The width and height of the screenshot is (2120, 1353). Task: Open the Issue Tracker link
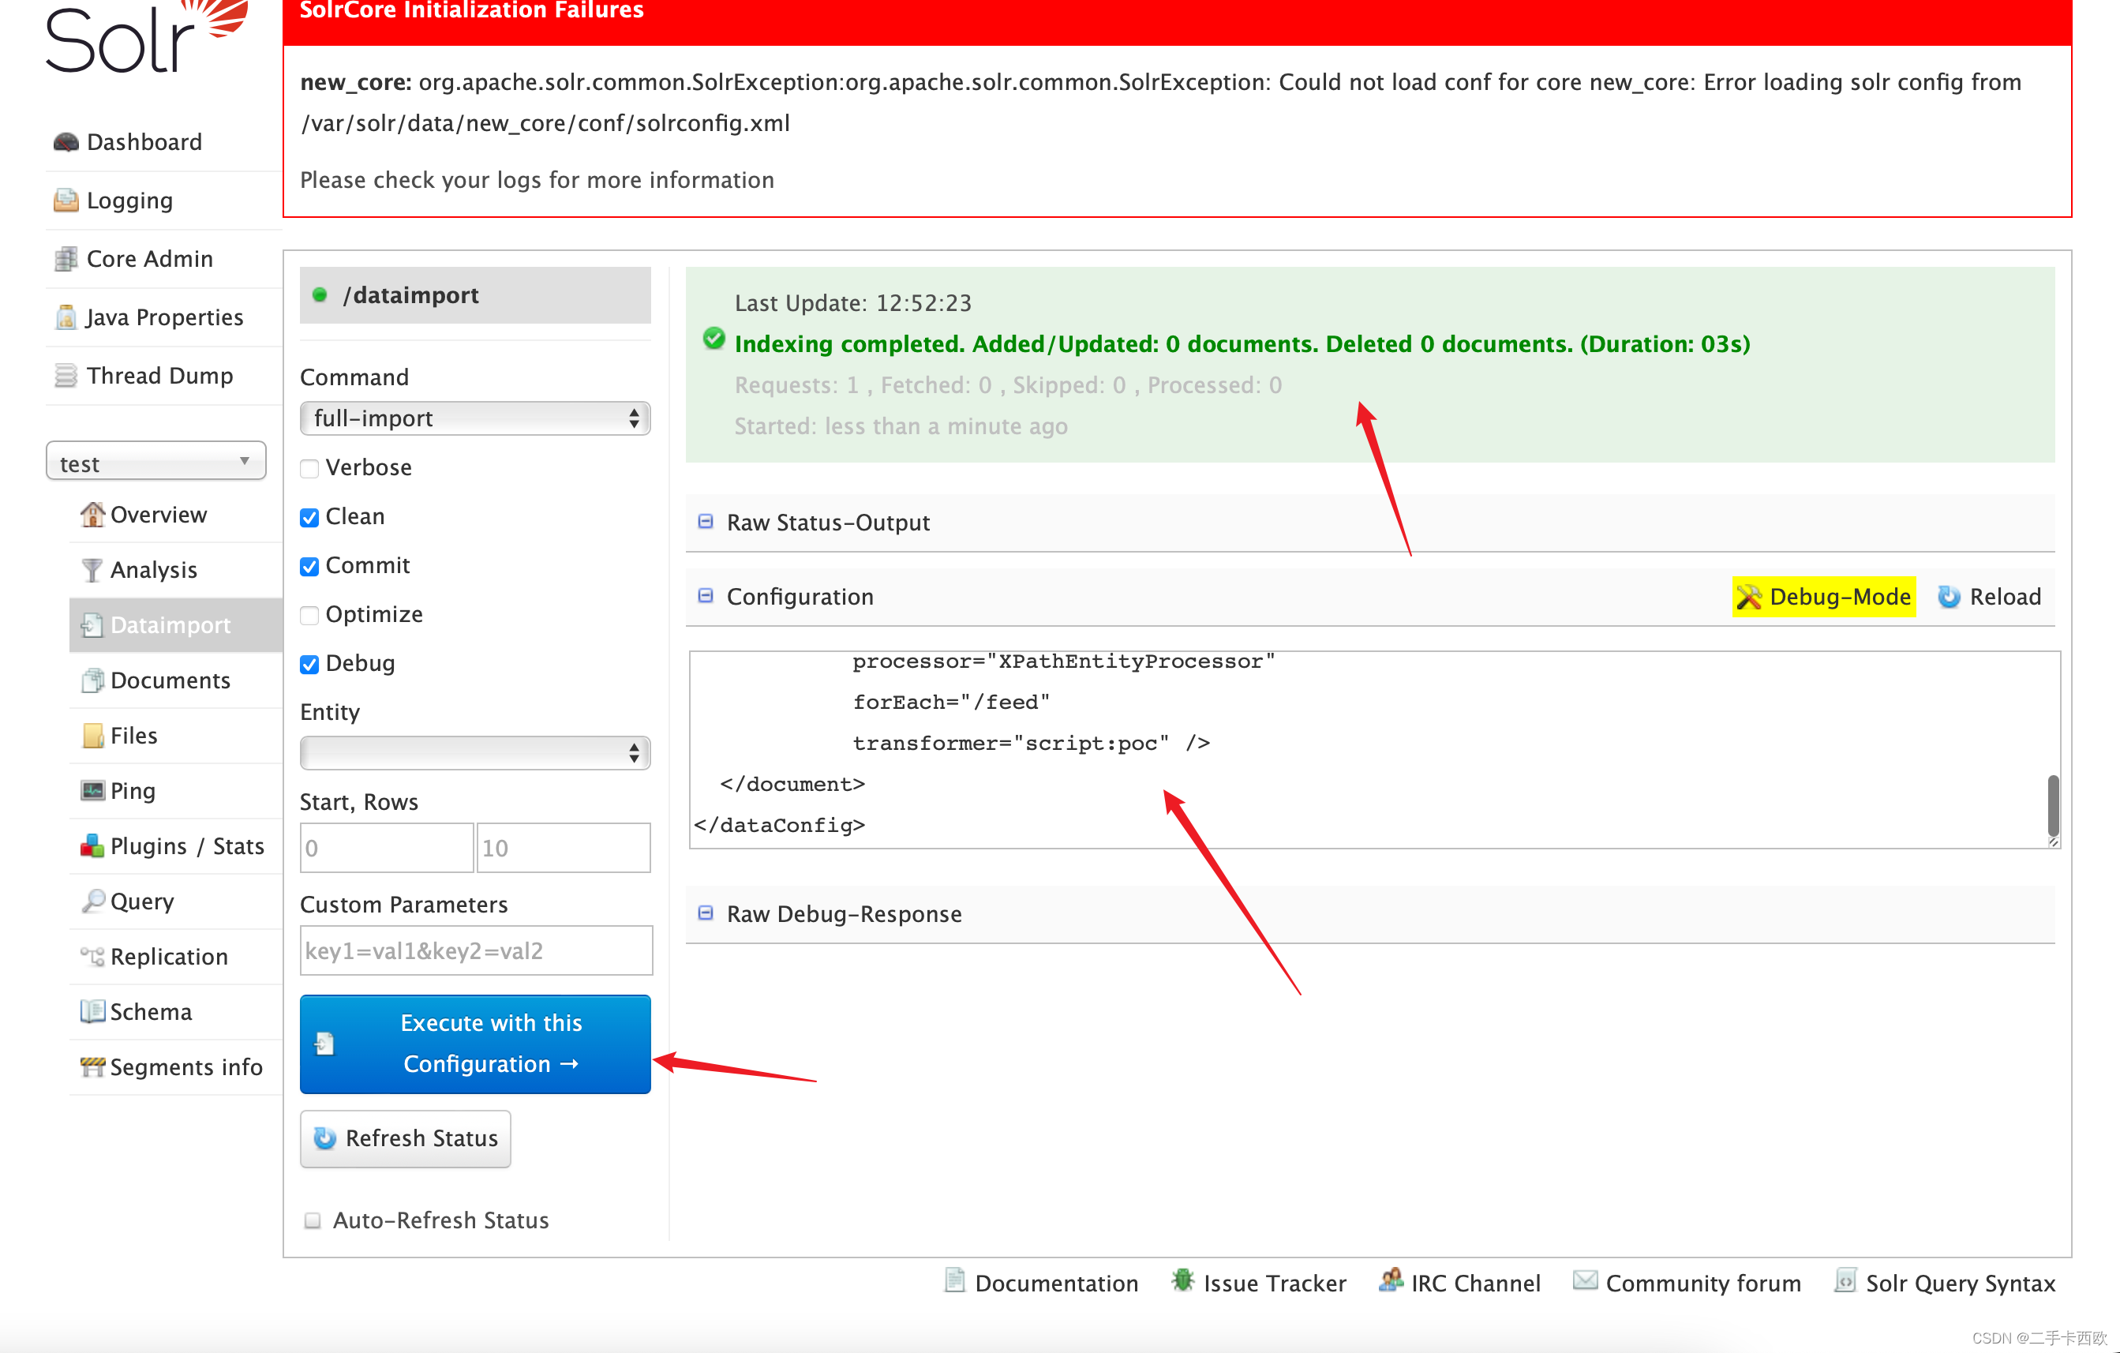click(1259, 1283)
